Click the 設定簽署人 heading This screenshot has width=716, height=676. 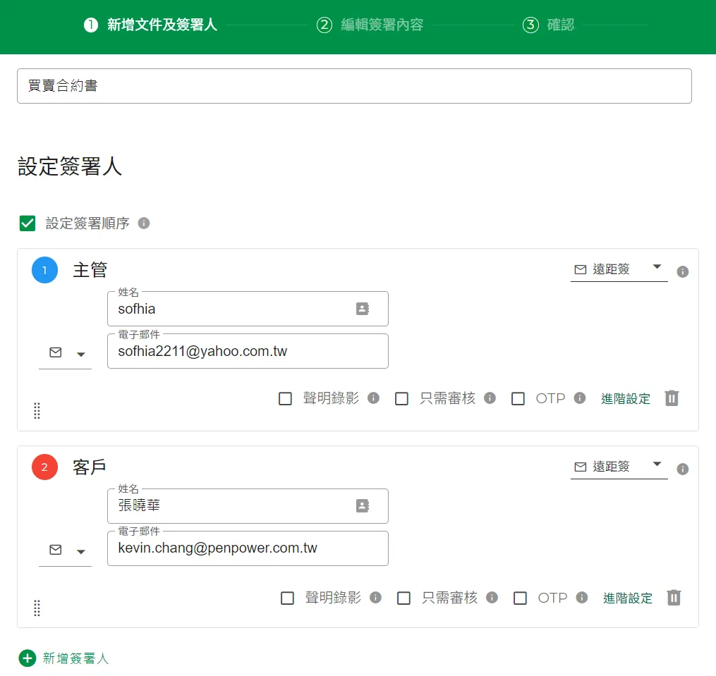[70, 166]
